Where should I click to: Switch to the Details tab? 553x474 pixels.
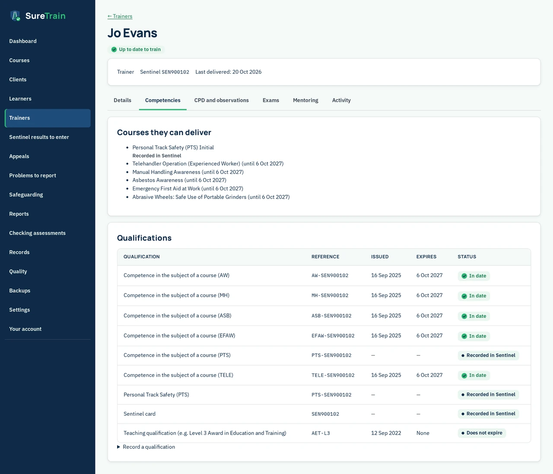point(122,100)
